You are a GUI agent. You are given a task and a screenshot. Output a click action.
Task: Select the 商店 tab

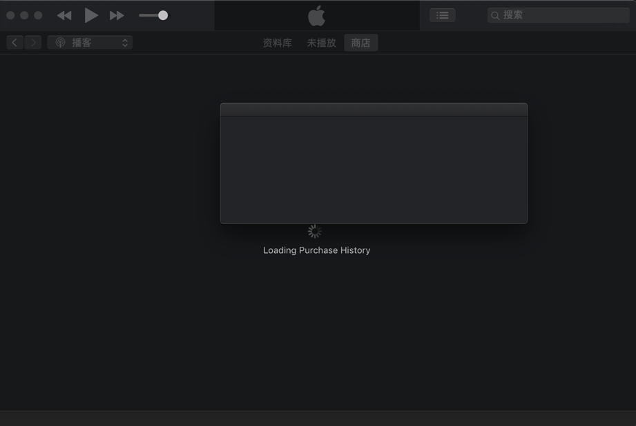tap(361, 43)
